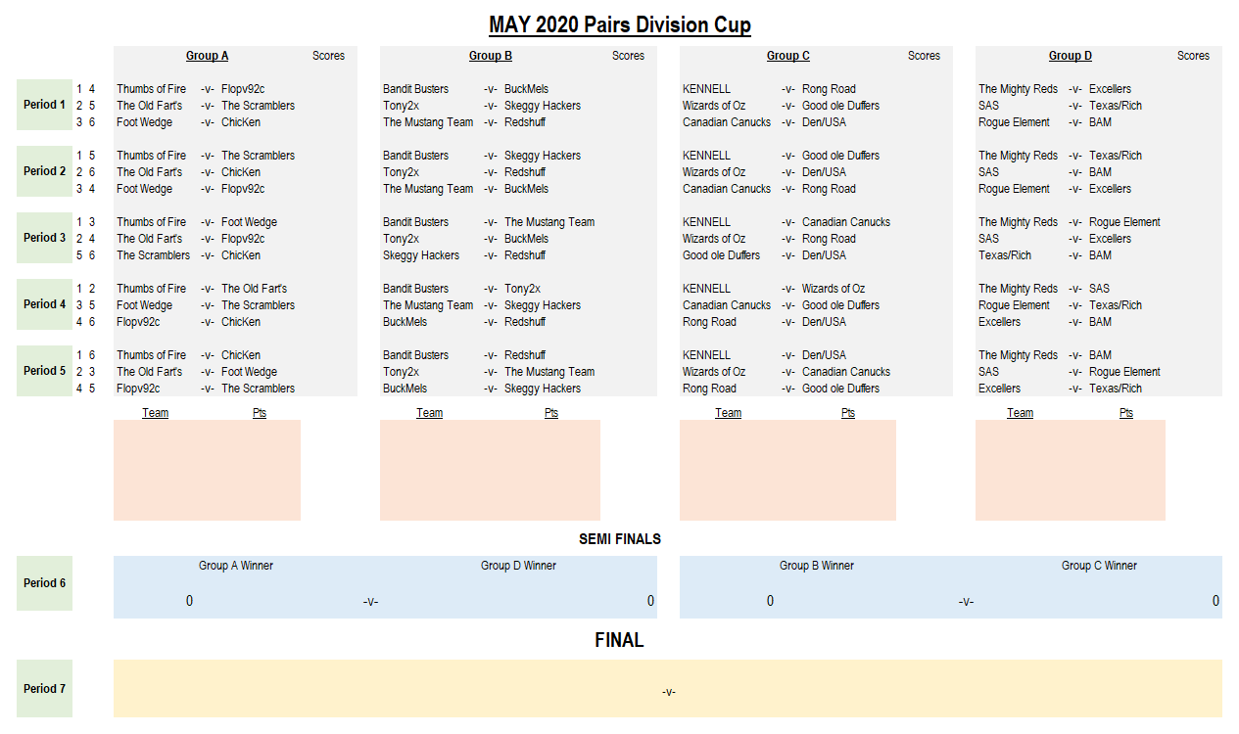Select the Scores header in Group D
The height and width of the screenshot is (734, 1239).
coord(1193,56)
